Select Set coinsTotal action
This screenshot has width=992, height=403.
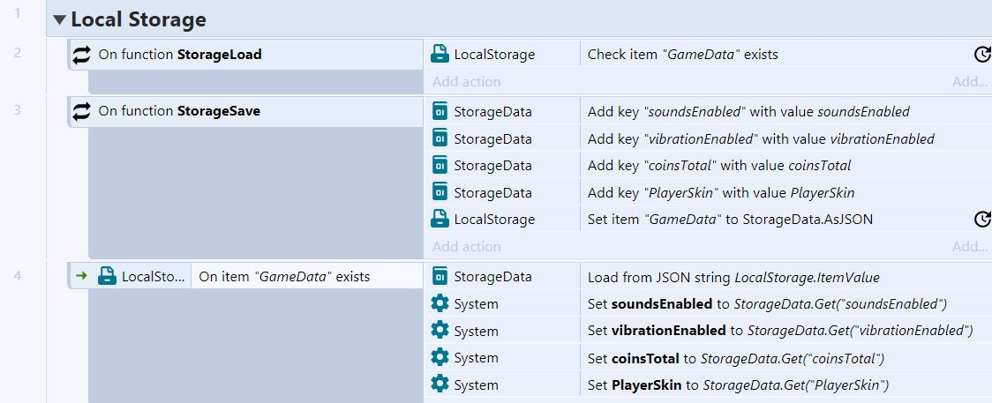tap(736, 359)
